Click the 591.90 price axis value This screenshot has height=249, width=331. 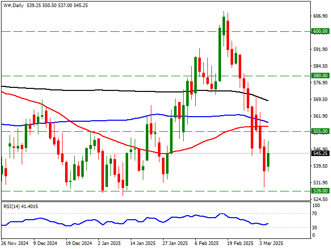(x=320, y=49)
